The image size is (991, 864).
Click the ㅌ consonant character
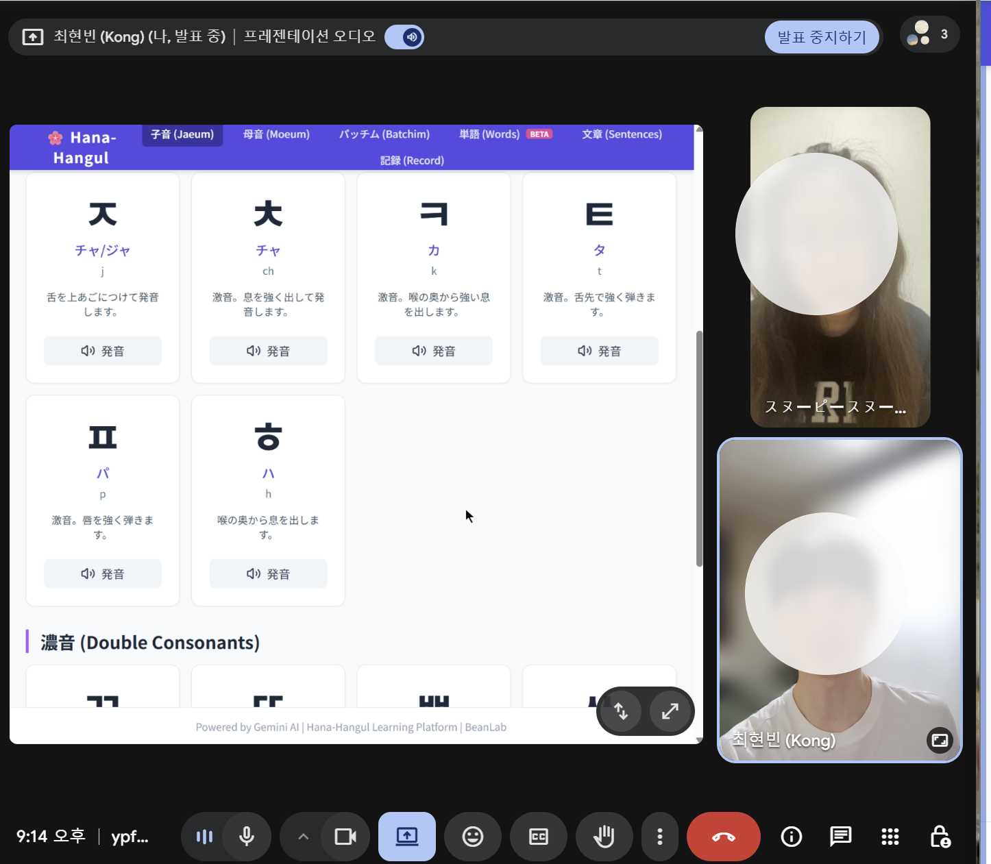(599, 214)
